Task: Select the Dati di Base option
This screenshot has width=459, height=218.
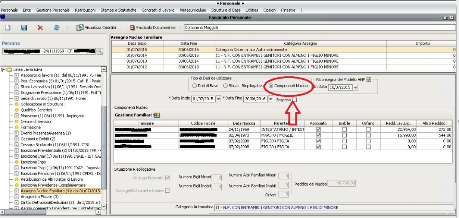Action: 194,86
